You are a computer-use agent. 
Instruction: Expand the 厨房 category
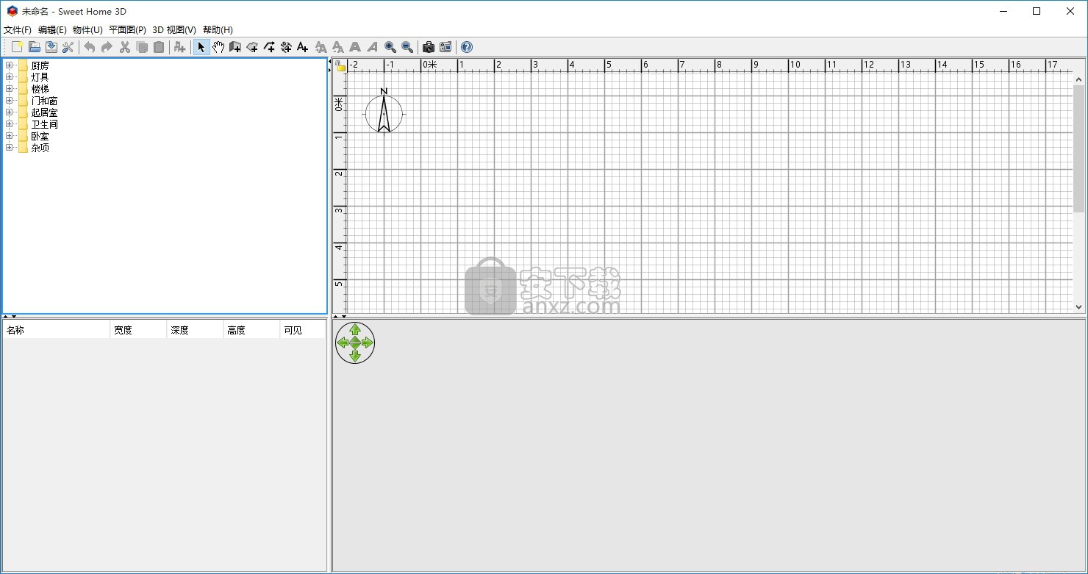[x=10, y=65]
